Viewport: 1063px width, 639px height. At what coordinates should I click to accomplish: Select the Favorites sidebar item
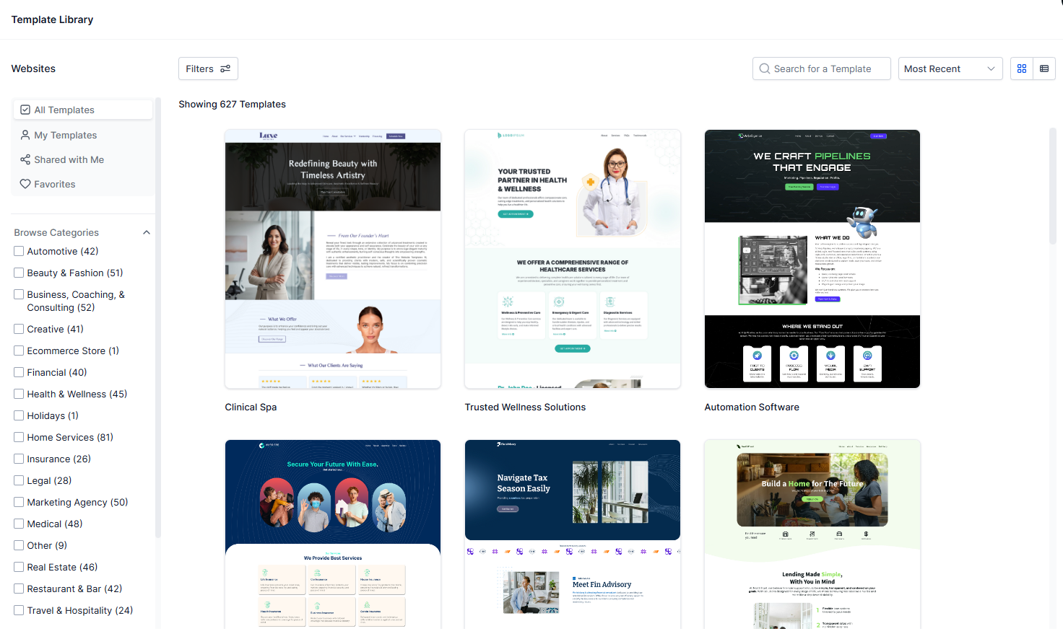[53, 184]
